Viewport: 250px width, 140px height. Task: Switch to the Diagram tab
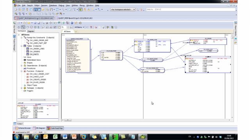[31, 31]
